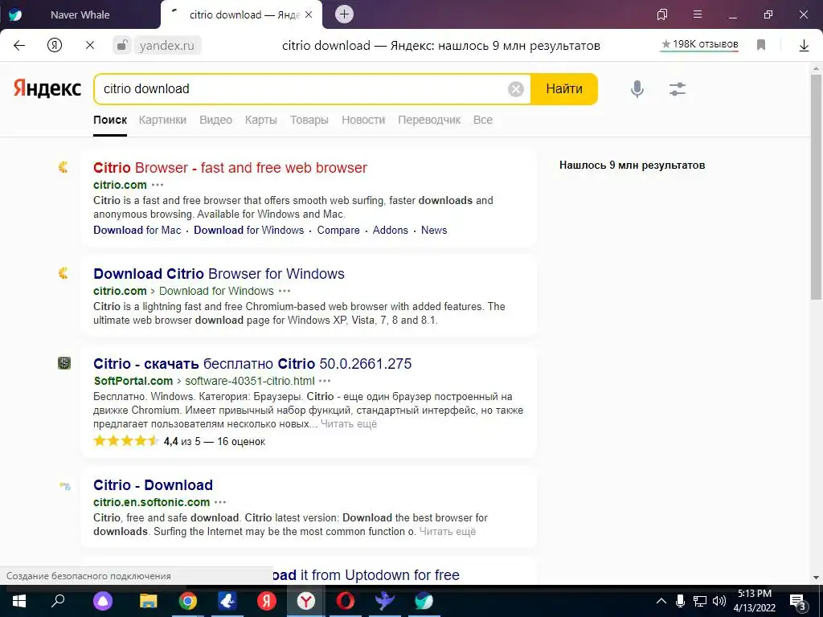This screenshot has width=823, height=617.
Task: Open taskbar search magnifier
Action: pyautogui.click(x=58, y=599)
